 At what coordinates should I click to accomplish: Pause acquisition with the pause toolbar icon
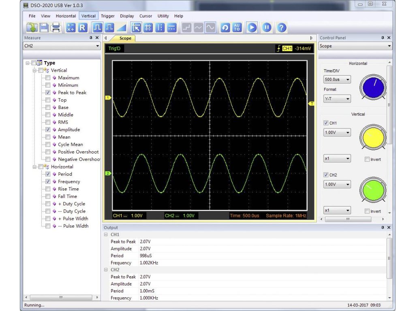pos(266,28)
